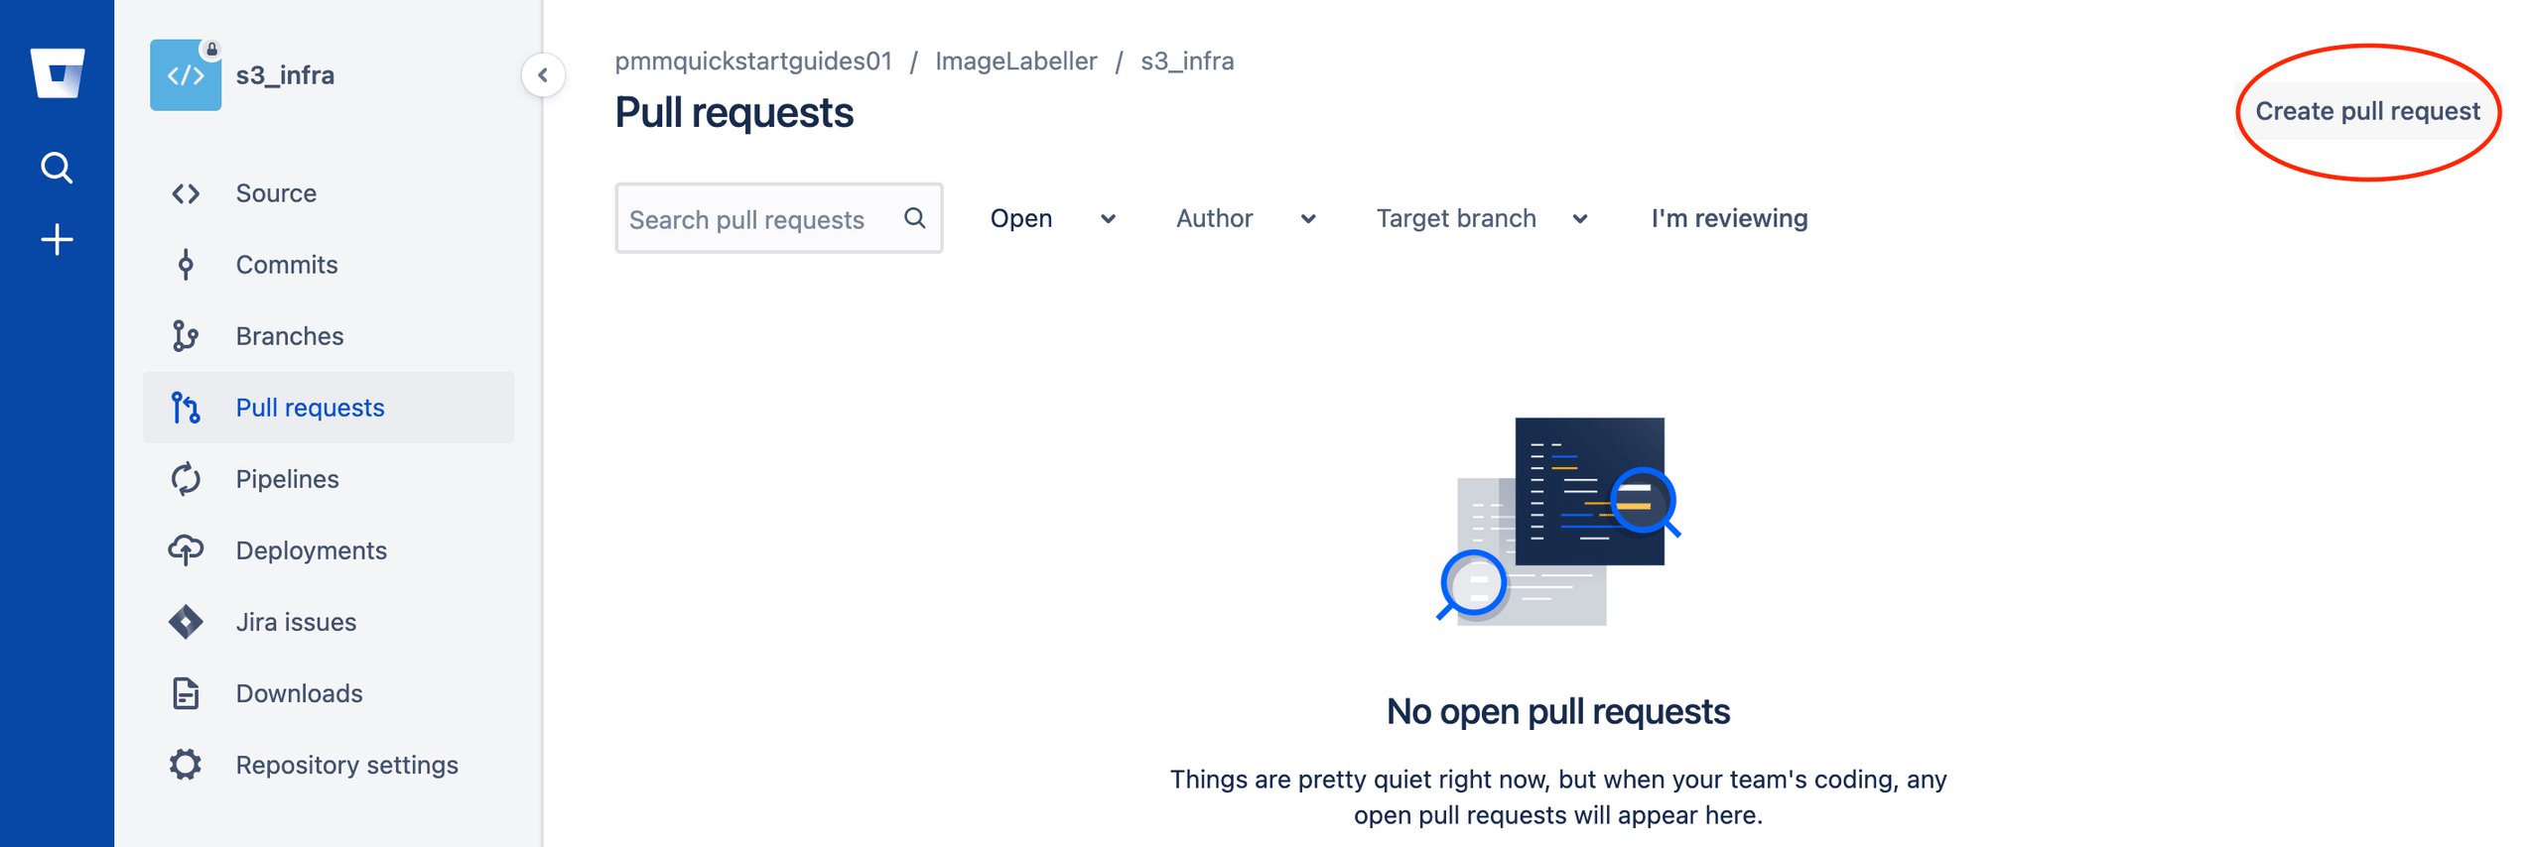Image resolution: width=2533 pixels, height=847 pixels.
Task: Collapse the sidebar with the arrow button
Action: 543,75
